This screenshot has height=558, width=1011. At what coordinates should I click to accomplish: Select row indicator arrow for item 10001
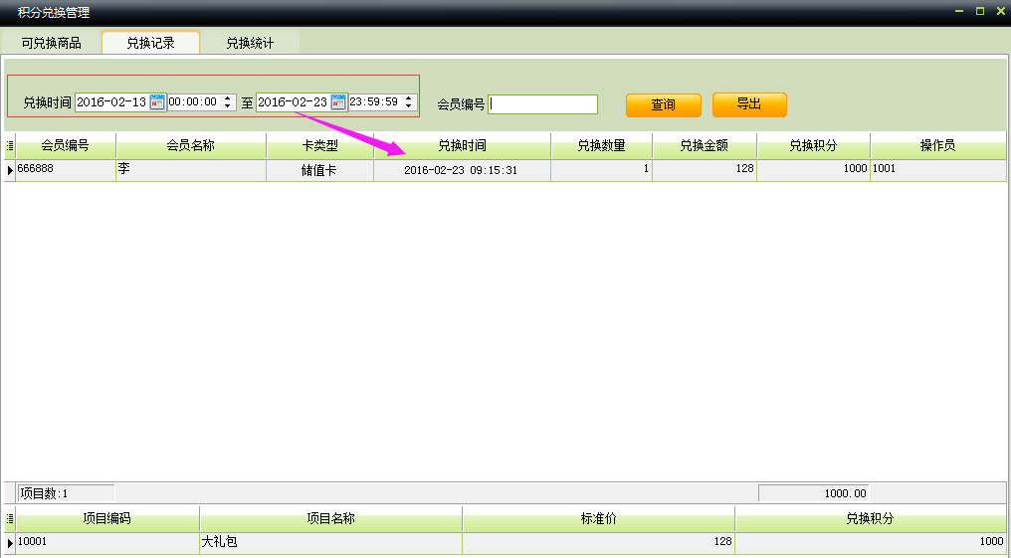[x=10, y=543]
